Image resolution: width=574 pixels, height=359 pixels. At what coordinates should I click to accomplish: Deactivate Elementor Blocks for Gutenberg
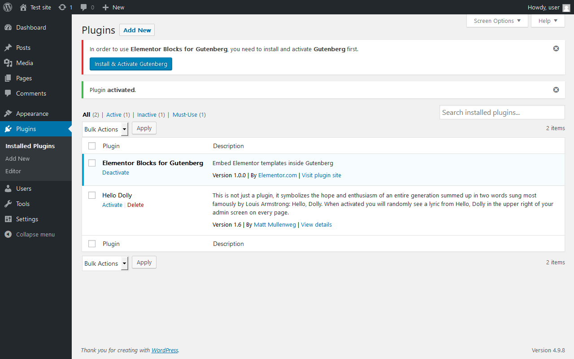[116, 173]
